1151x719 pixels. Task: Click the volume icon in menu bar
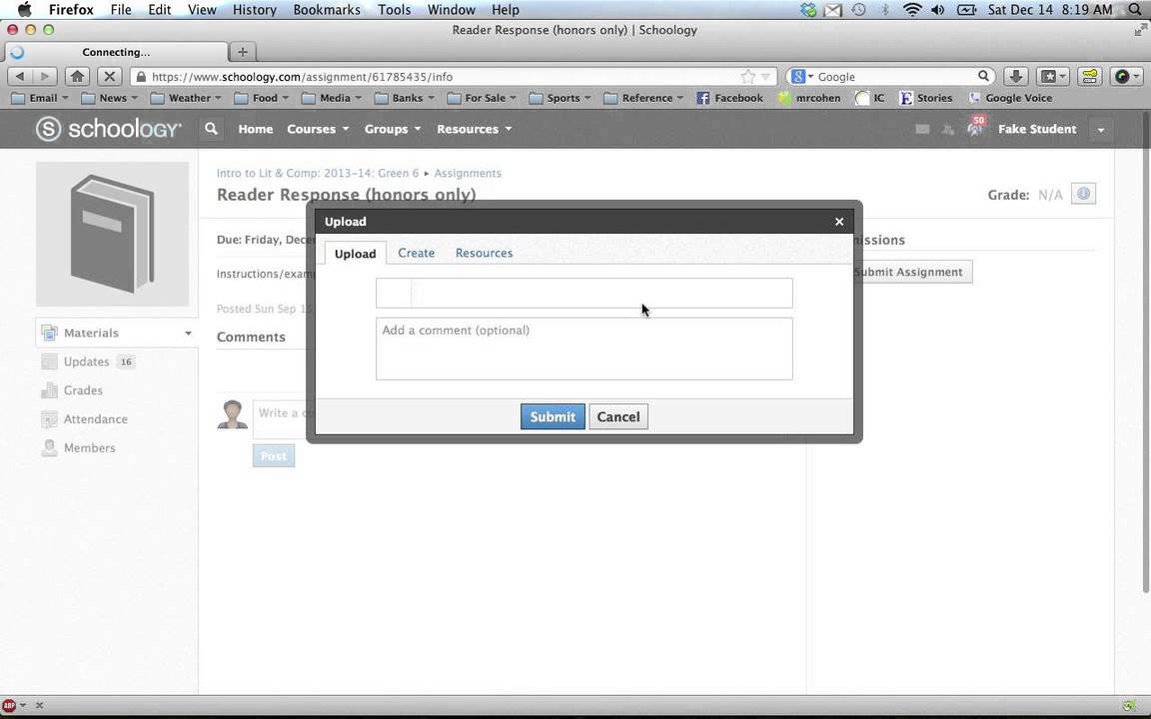pyautogui.click(x=937, y=10)
